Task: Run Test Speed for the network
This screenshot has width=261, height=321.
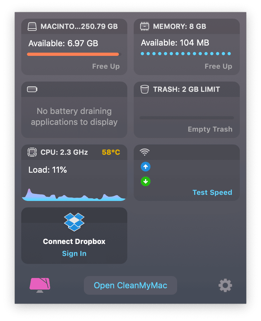Action: coord(212,193)
